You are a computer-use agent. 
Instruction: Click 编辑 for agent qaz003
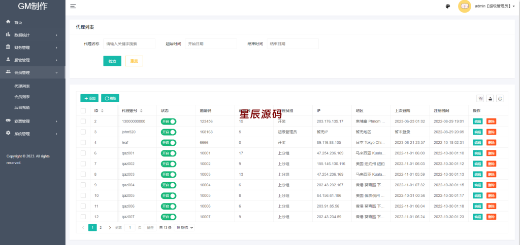point(477,174)
